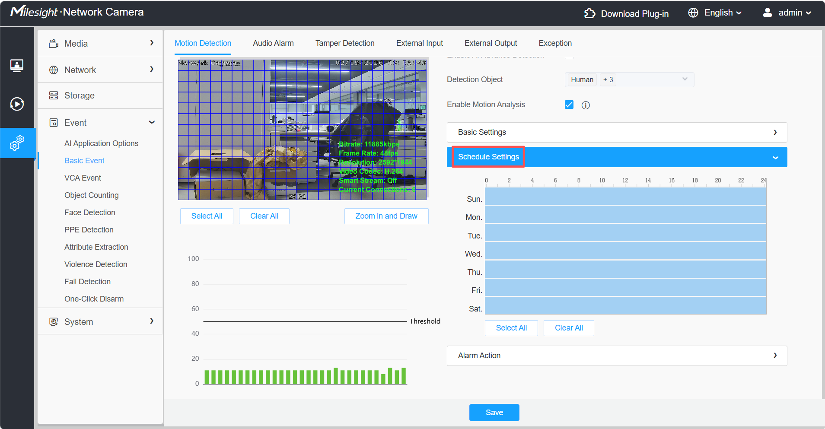The image size is (825, 429).
Task: Open Face Detection in sidebar
Action: 90,213
